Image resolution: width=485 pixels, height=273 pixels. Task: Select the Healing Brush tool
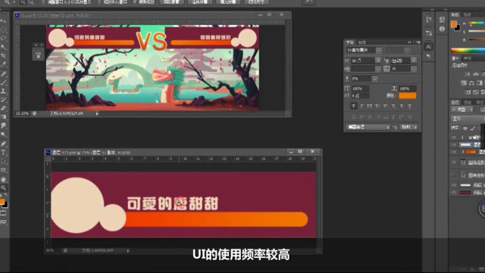tap(3, 74)
